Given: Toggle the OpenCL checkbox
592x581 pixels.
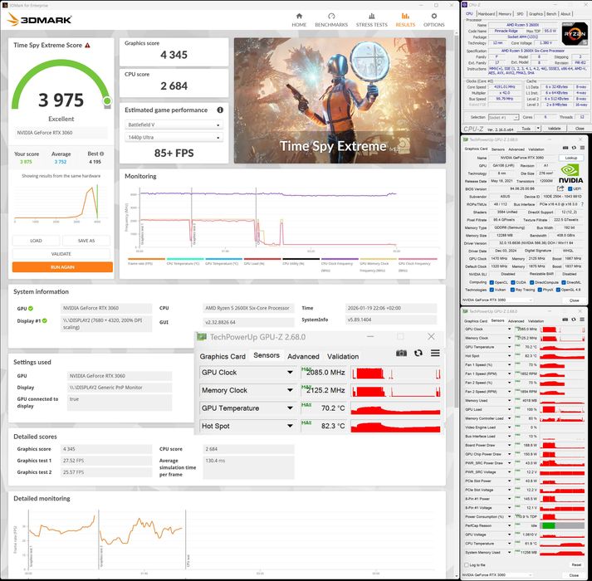Looking at the screenshot, I should pyautogui.click(x=492, y=282).
